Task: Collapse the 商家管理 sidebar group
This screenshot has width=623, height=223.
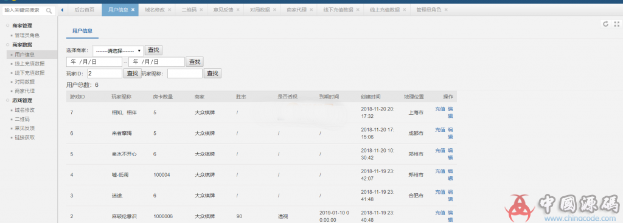Action: [22, 26]
